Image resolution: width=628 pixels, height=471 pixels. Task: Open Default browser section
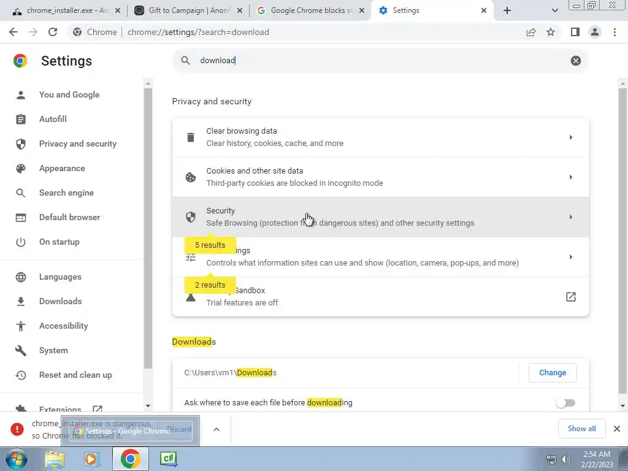70,218
